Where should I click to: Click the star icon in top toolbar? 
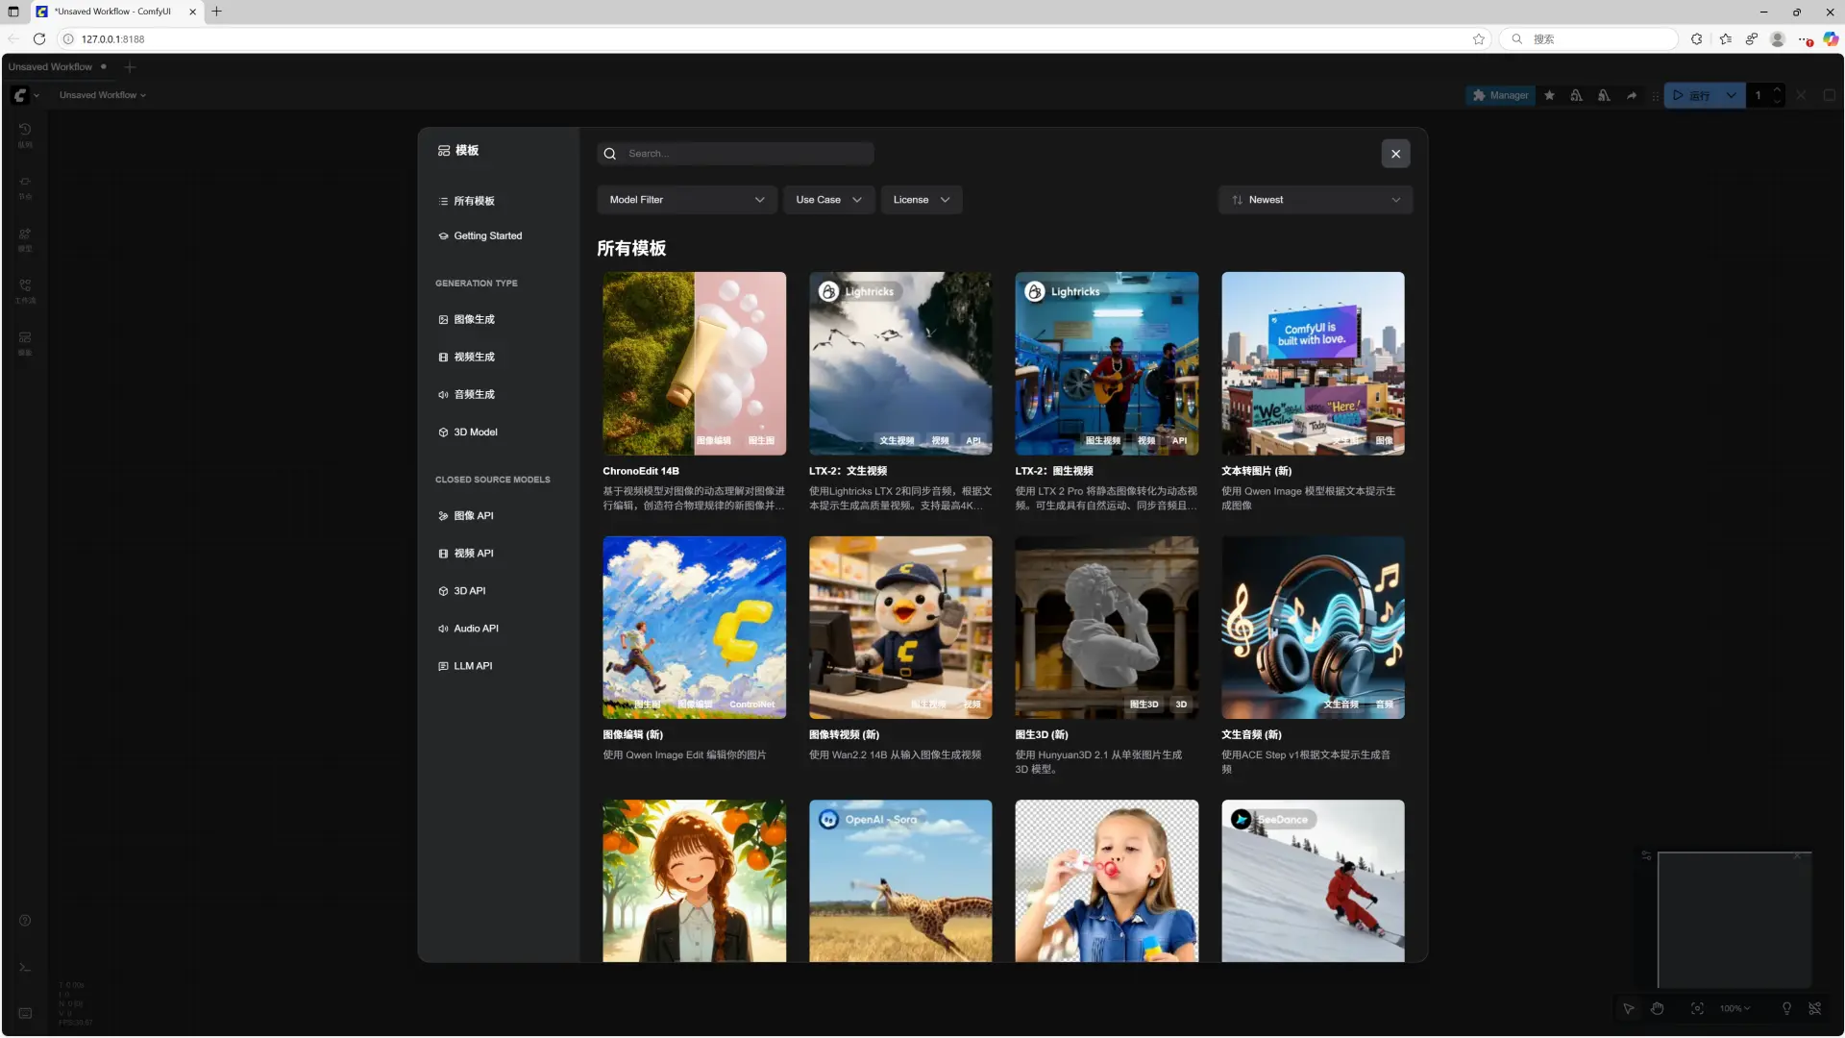(1549, 95)
